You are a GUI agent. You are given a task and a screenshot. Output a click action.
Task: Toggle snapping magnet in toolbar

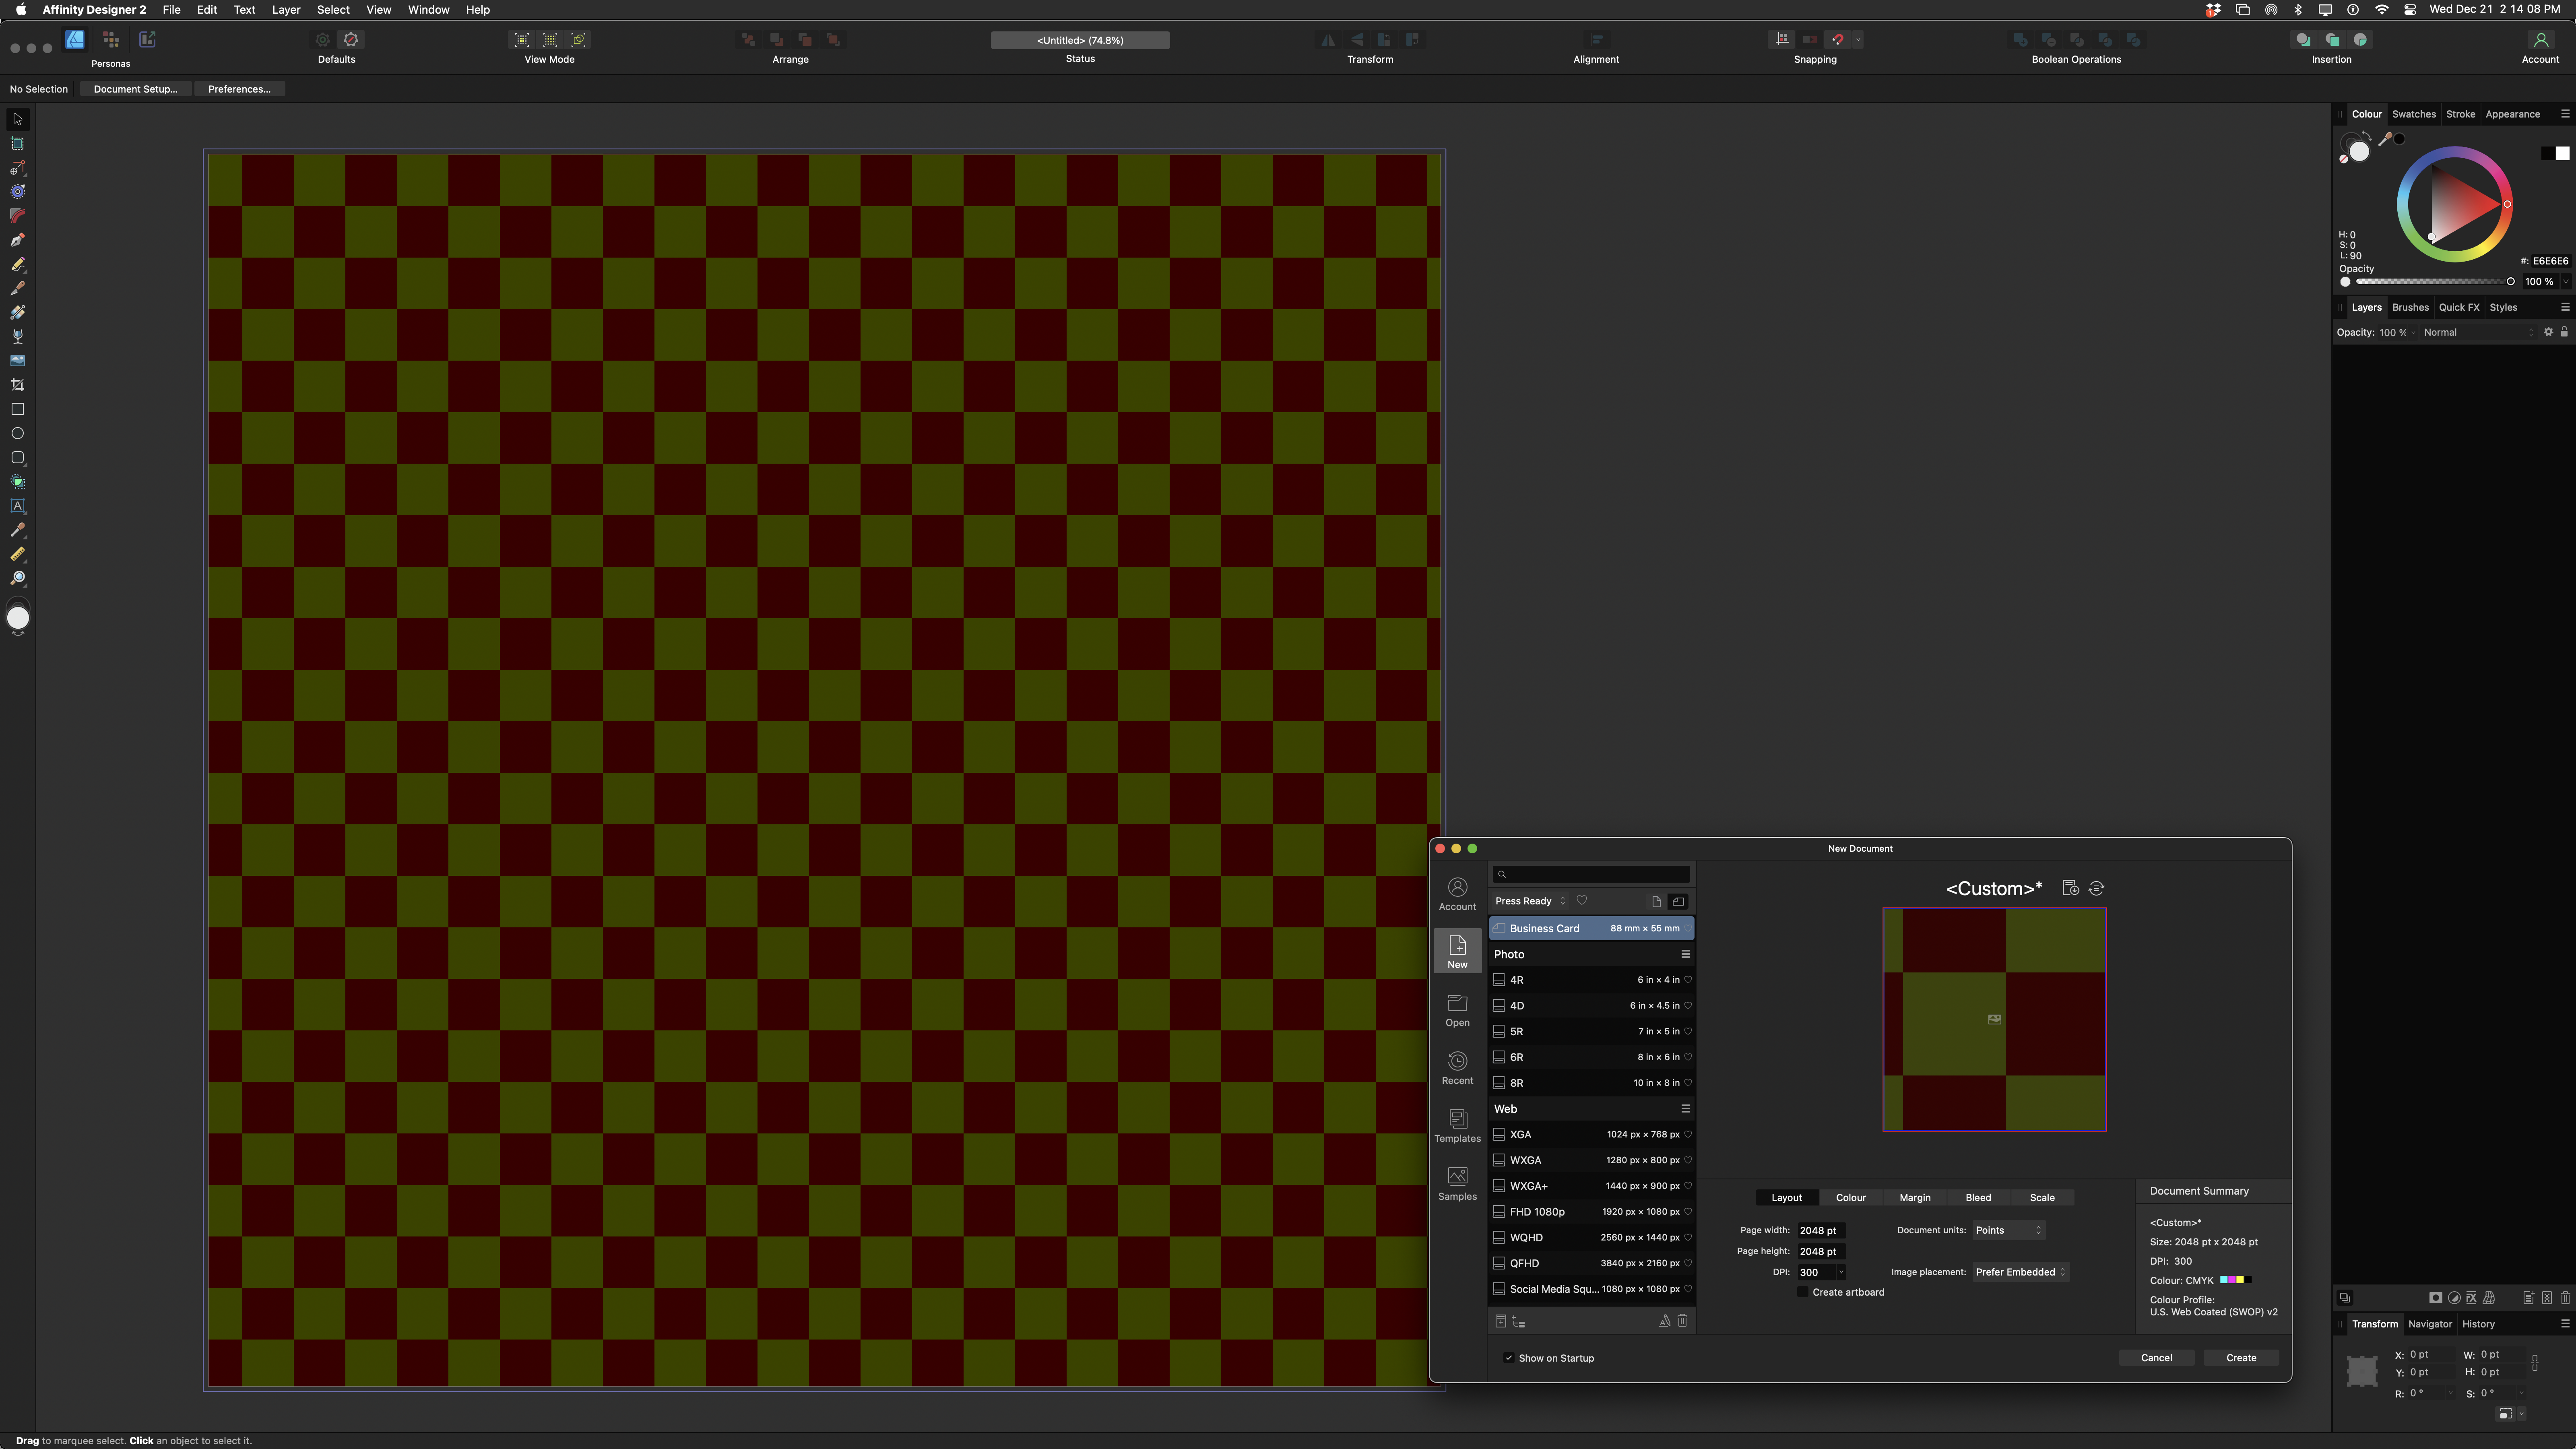coord(1837,39)
